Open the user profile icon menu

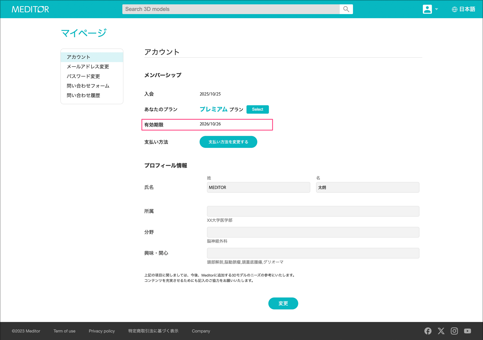(427, 9)
